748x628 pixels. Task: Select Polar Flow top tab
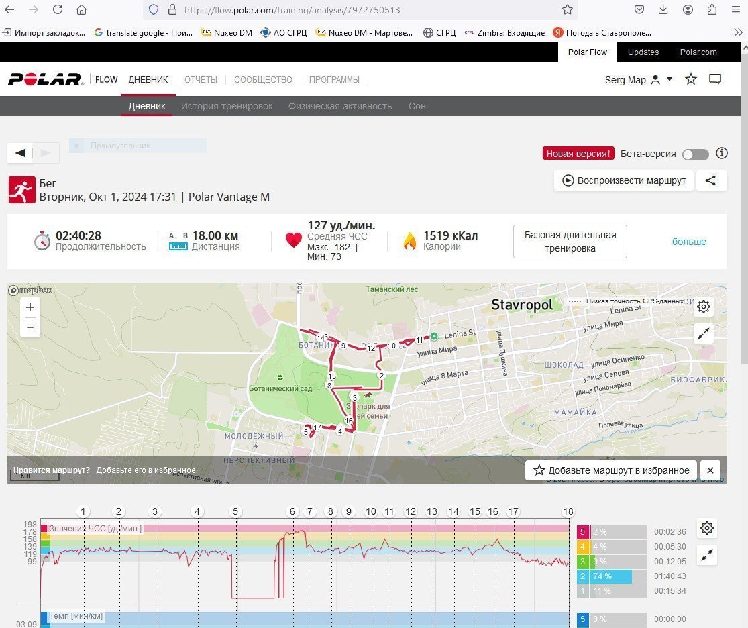point(588,52)
